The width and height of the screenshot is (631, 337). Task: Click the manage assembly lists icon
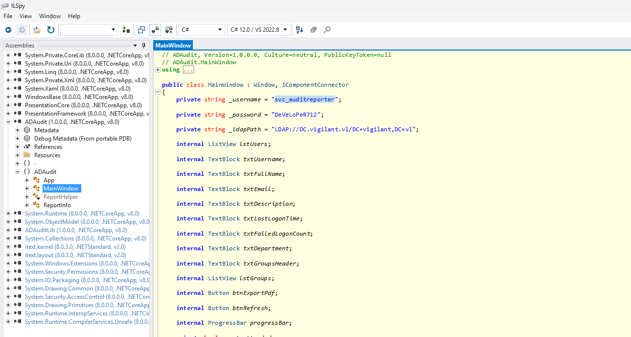click(126, 30)
